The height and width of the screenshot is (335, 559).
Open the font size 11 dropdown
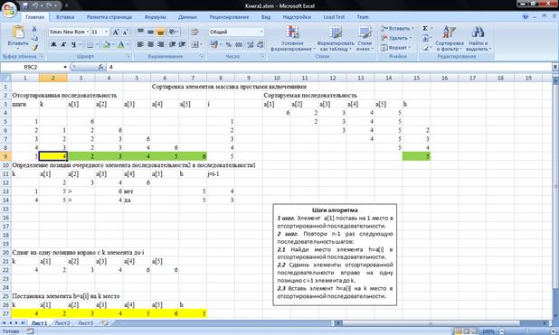point(106,32)
